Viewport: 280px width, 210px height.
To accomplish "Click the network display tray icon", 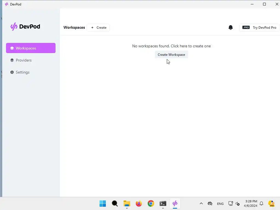I will click(x=231, y=203).
